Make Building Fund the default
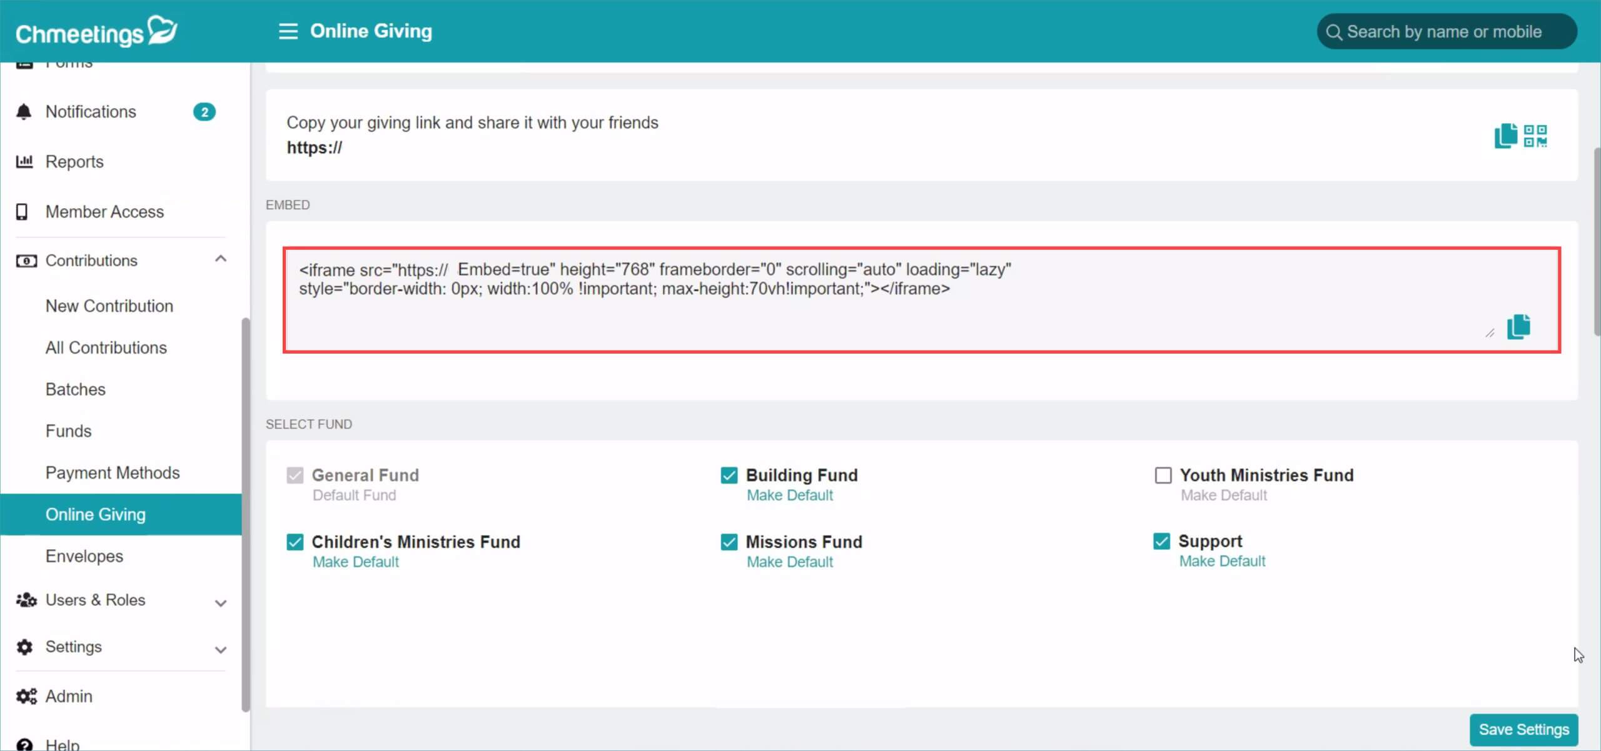This screenshot has width=1601, height=751. click(x=790, y=495)
